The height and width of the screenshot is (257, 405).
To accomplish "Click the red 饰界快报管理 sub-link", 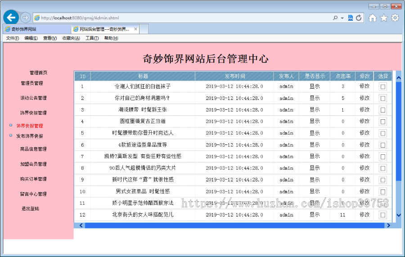I will click(30, 126).
